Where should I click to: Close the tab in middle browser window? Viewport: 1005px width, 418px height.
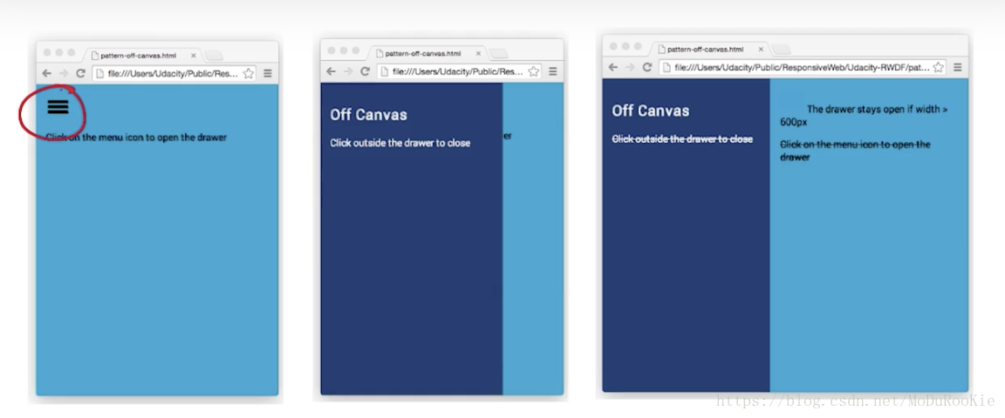(x=478, y=53)
